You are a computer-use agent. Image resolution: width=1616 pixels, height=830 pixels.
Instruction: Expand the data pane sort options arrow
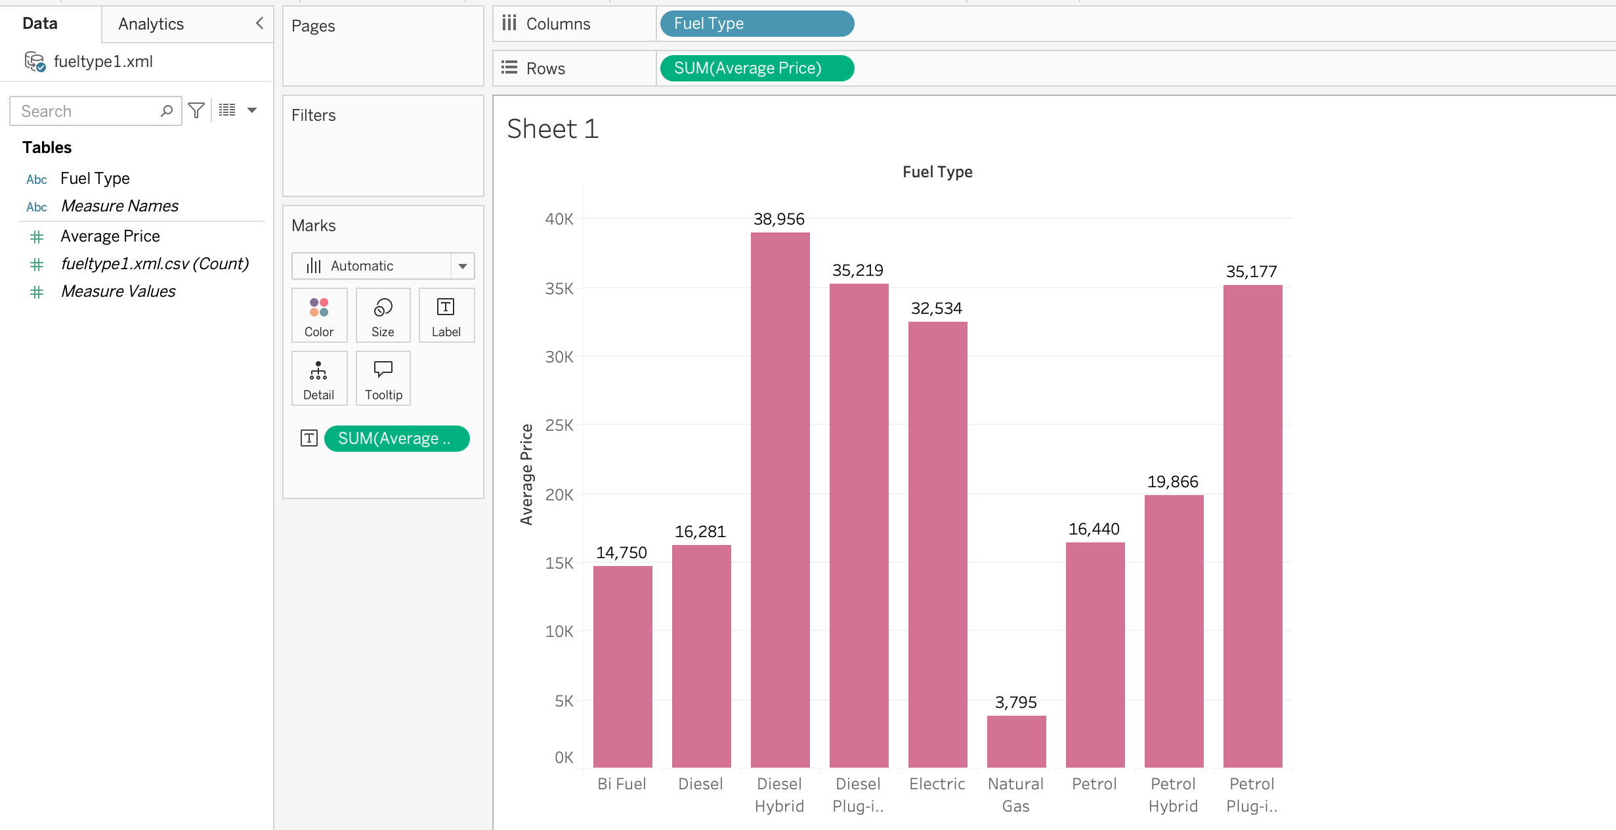[x=252, y=110]
